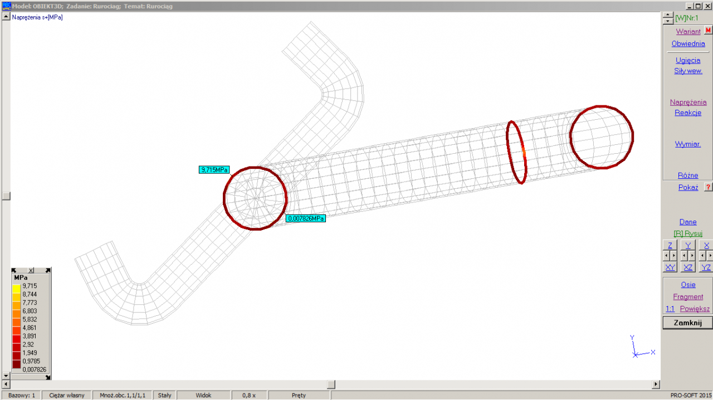The image size is (713, 400).
Task: Step variant number down arrow
Action: click(x=668, y=21)
